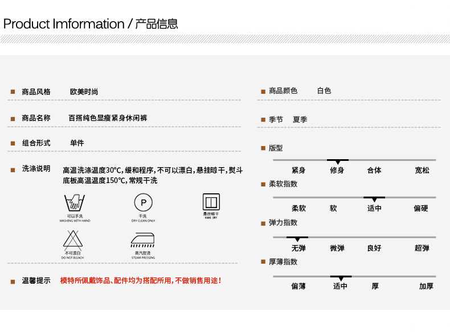
Task: Click the dry clean only P icon
Action: click(143, 202)
